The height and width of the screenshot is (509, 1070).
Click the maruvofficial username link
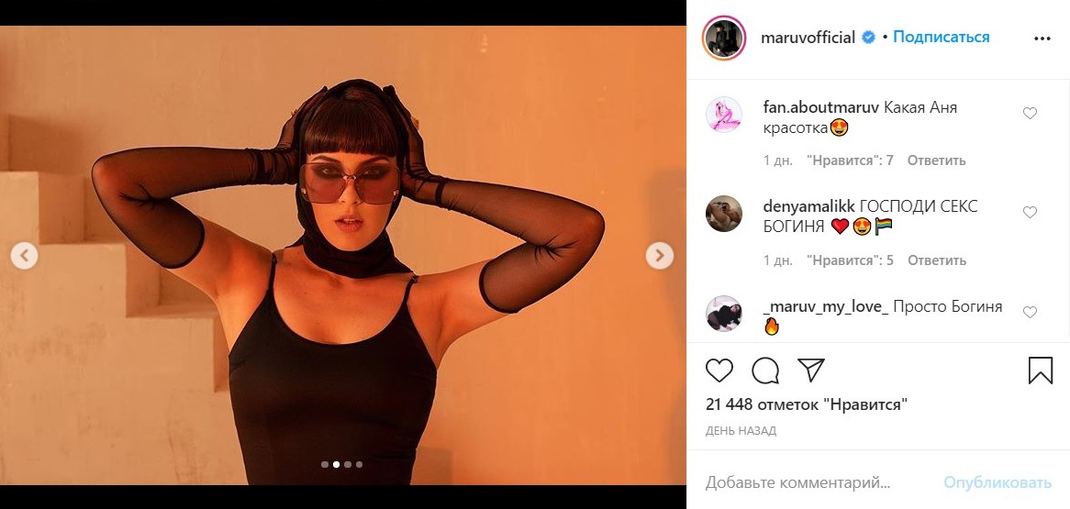[808, 38]
